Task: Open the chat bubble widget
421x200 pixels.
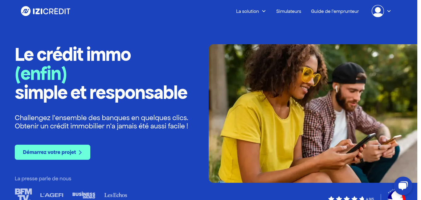Action: (403, 186)
